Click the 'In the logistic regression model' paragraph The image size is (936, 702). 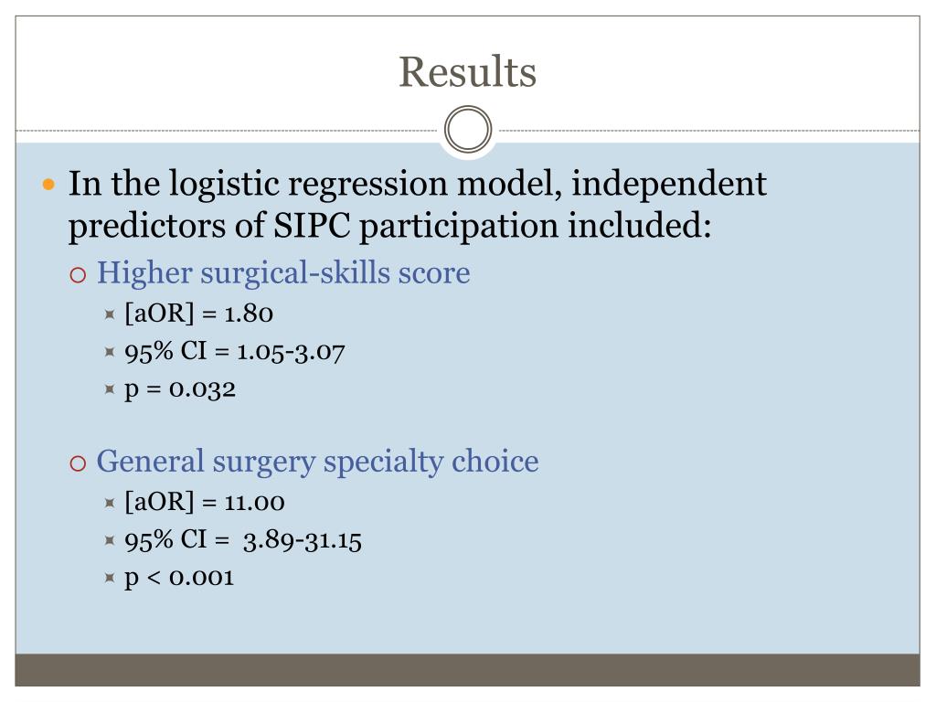[417, 205]
